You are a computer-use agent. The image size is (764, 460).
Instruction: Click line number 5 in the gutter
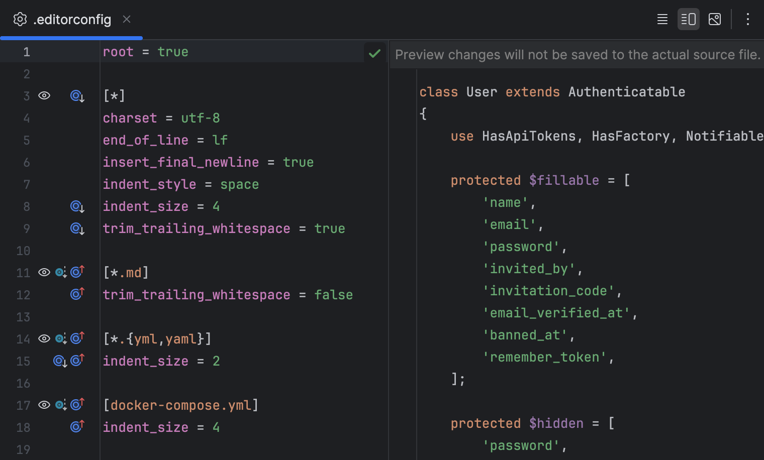coord(27,140)
